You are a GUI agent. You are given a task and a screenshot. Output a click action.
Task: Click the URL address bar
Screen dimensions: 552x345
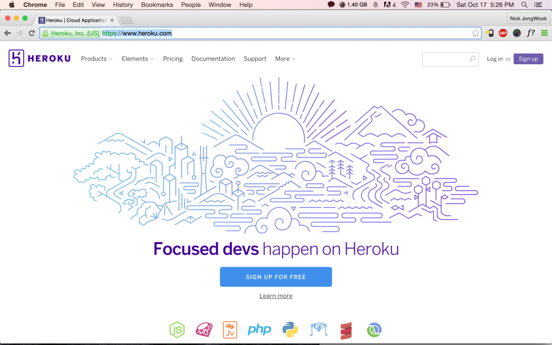tap(261, 33)
